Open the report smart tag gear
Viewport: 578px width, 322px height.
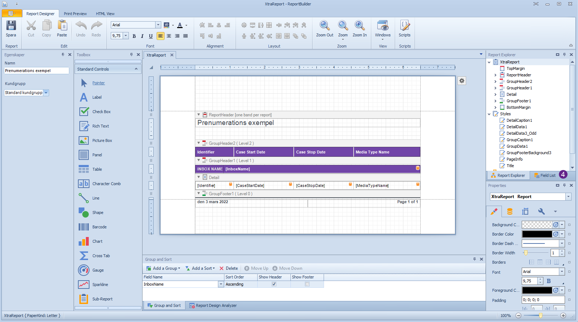pos(462,81)
